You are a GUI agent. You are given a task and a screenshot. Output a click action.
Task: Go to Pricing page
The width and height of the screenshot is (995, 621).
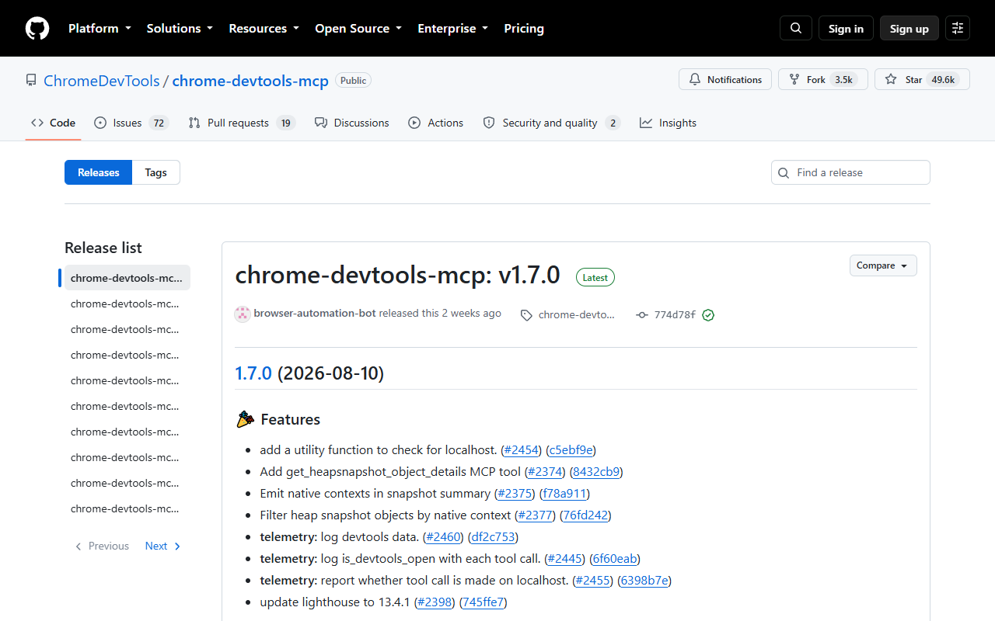(x=524, y=28)
